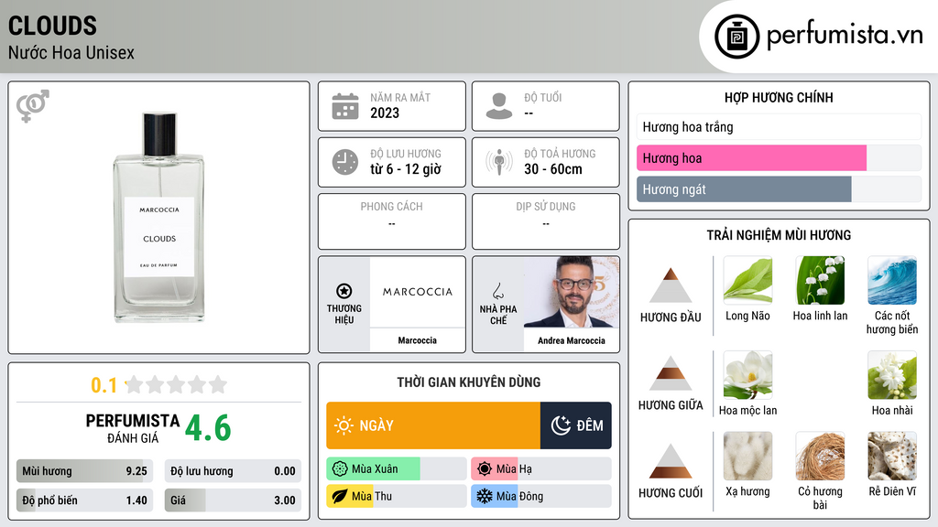Select the Hoa linh lan note image
This screenshot has width=938, height=527.
click(820, 280)
